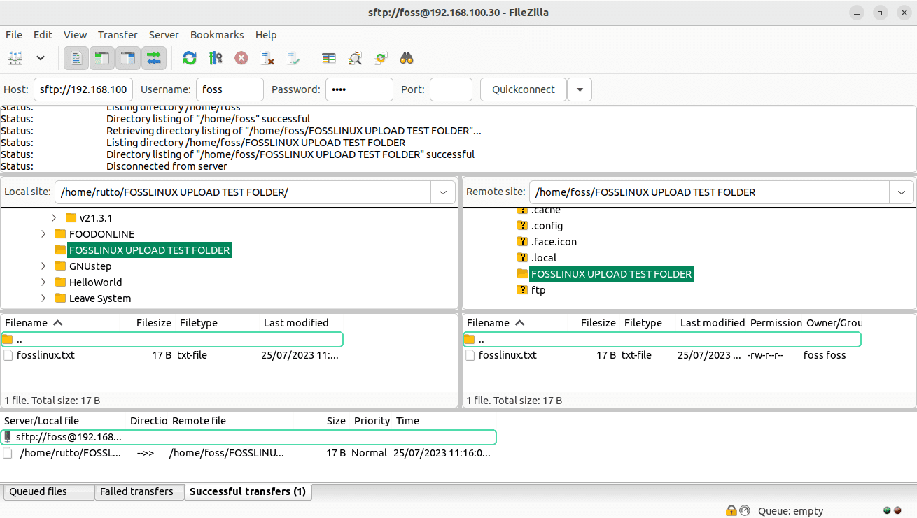Expand the FOODONLINE folder

(x=43, y=234)
